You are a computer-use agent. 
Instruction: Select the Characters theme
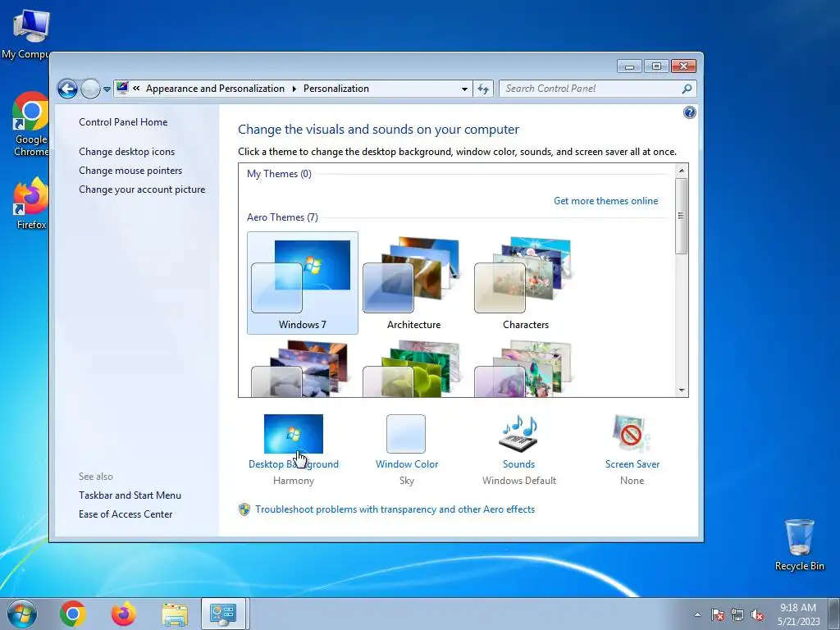[x=526, y=283]
